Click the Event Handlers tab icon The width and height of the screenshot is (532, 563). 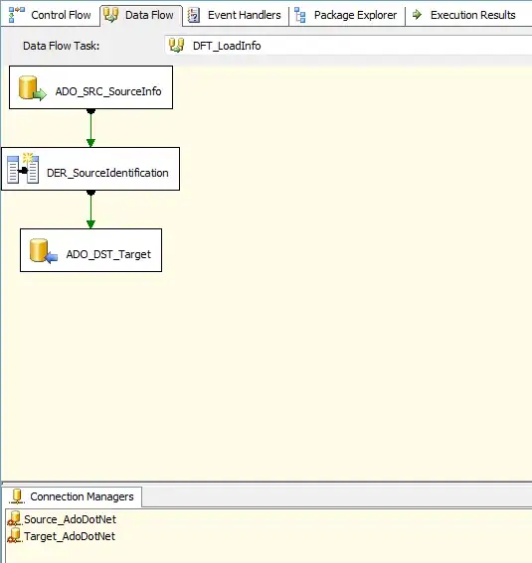[194, 15]
